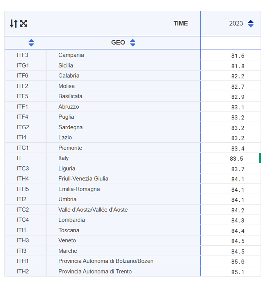Click the ITH2 region code cell

[x=23, y=272]
